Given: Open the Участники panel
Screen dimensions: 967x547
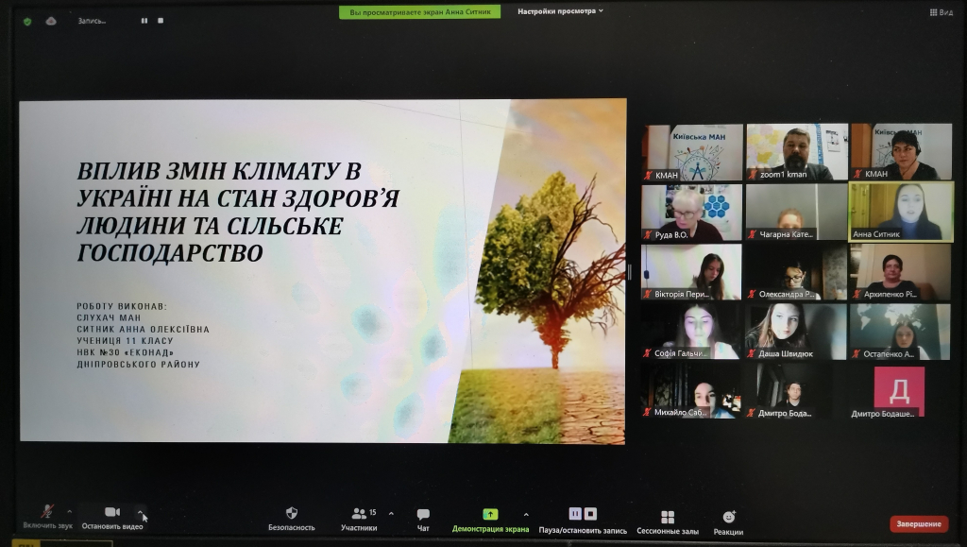Looking at the screenshot, I should [359, 520].
